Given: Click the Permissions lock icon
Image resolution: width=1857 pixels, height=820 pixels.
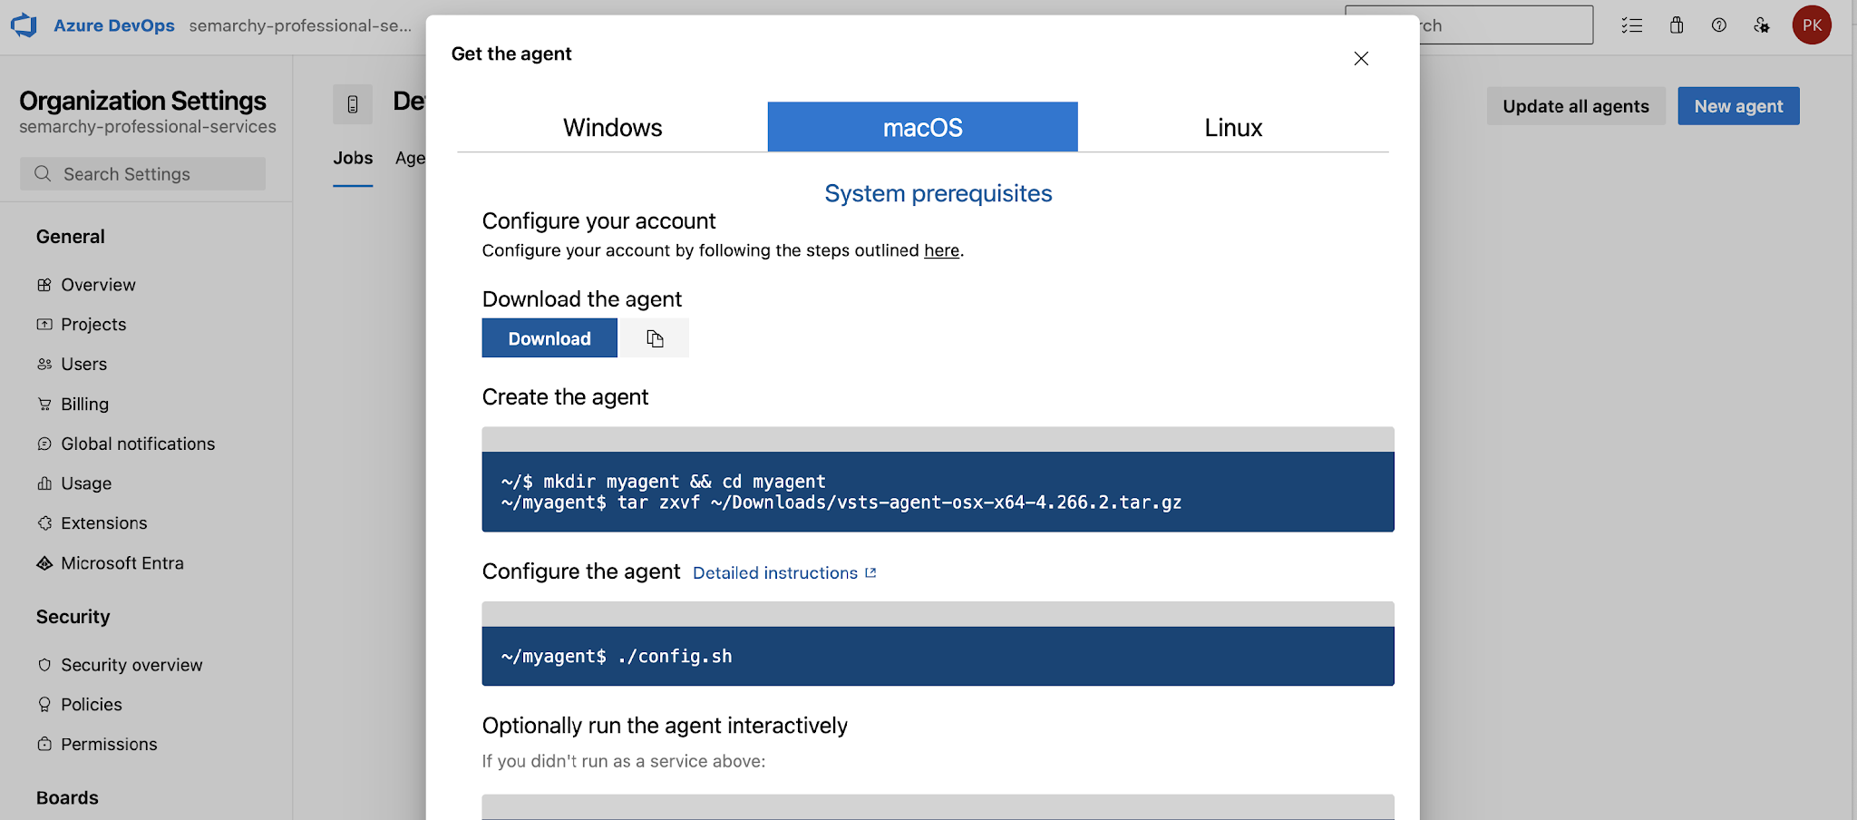Looking at the screenshot, I should 44,744.
